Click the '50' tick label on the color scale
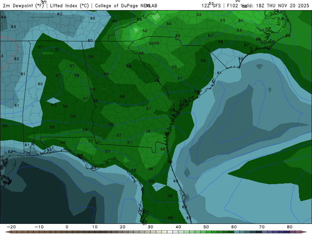312x234 pixels. (206, 227)
